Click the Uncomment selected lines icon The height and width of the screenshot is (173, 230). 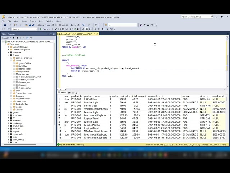[x=98, y=29]
